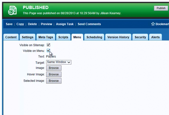The height and width of the screenshot is (115, 169).
Task: Click Save in the action bar
Action: tap(9, 24)
